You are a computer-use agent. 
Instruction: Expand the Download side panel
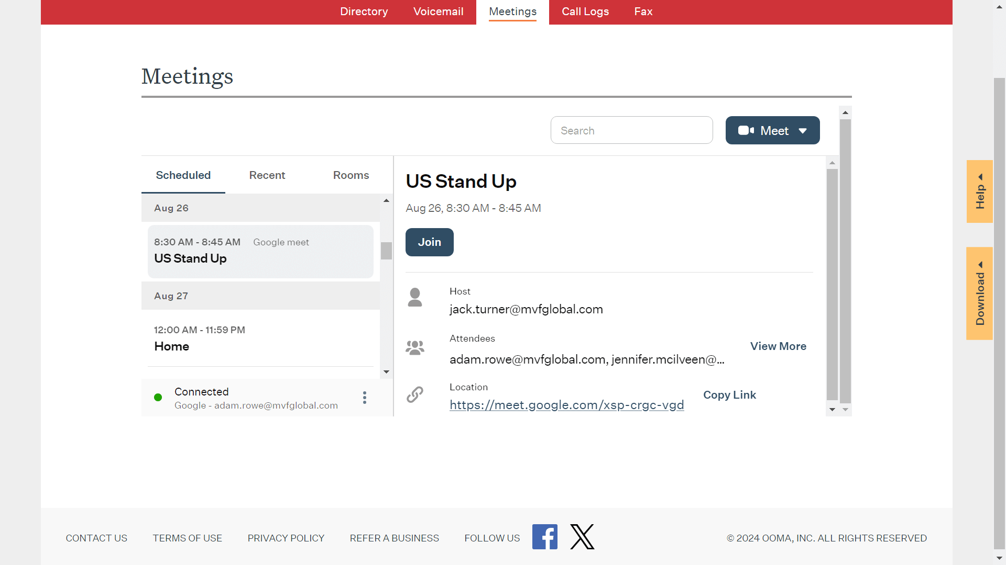pyautogui.click(x=979, y=293)
